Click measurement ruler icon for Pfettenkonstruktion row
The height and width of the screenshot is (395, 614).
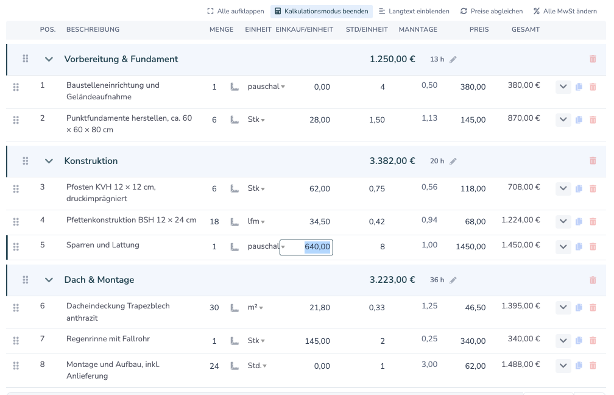point(235,222)
